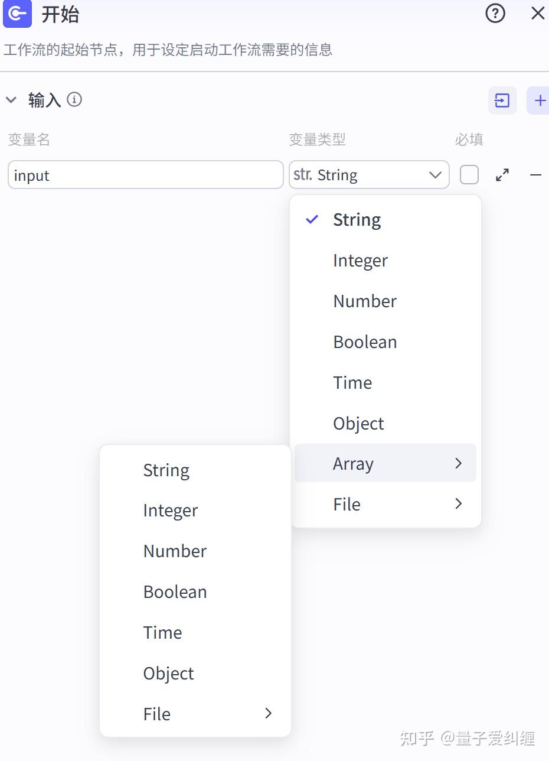Collapse the 输入 section

pyautogui.click(x=11, y=100)
